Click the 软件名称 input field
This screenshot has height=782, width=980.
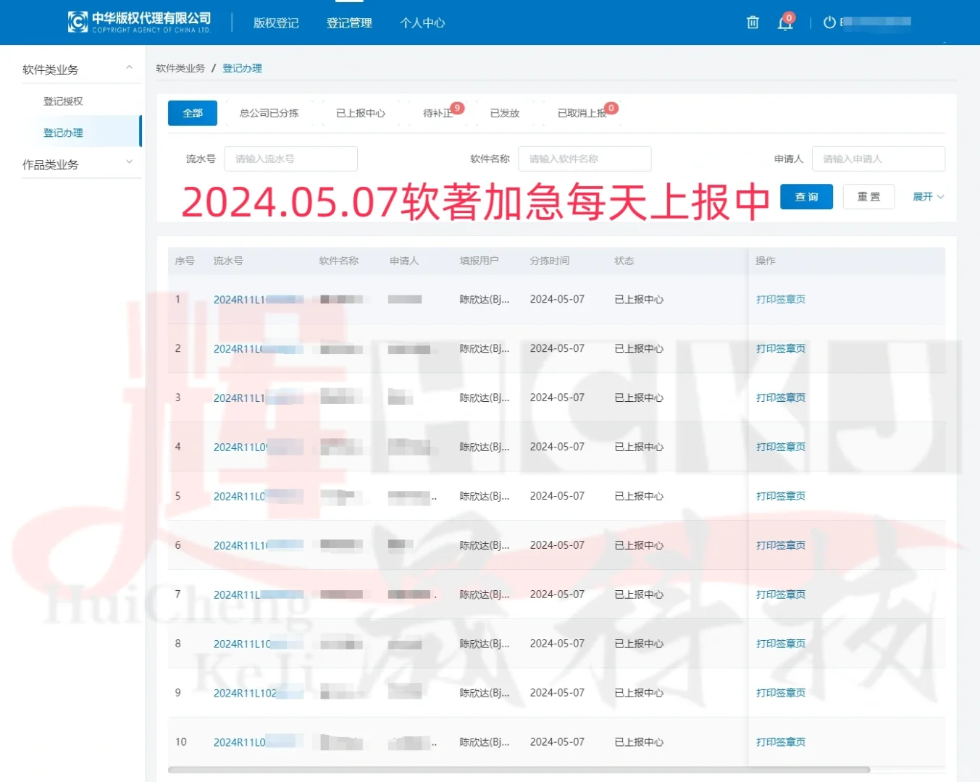584,159
